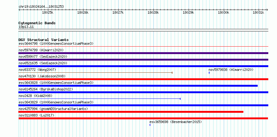
Task: Click the chr19:18024164..18031253 coordinates text
Action: [41, 7]
